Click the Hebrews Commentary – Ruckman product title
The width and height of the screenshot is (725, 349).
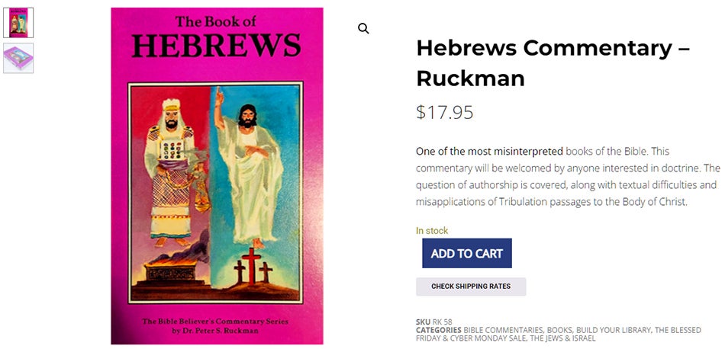pyautogui.click(x=553, y=63)
